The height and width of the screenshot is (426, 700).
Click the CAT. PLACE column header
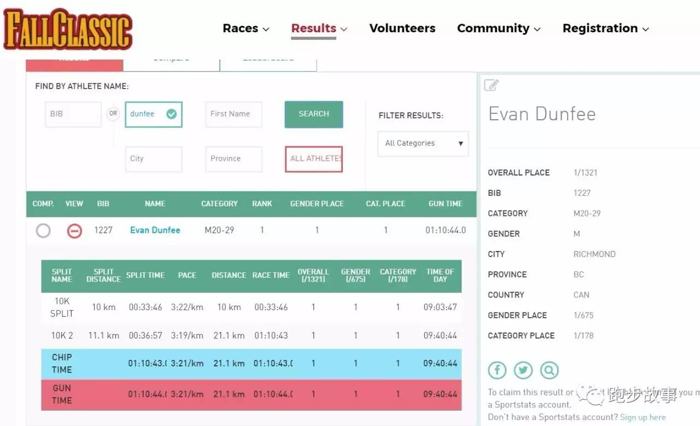[386, 203]
